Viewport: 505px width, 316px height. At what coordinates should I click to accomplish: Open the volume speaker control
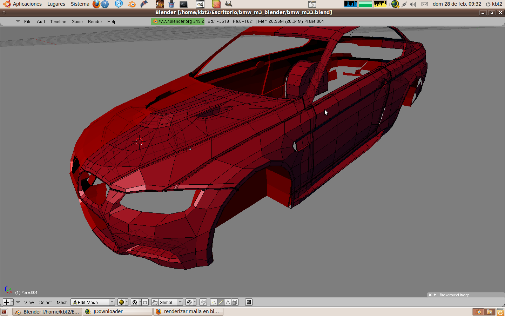coord(413,4)
